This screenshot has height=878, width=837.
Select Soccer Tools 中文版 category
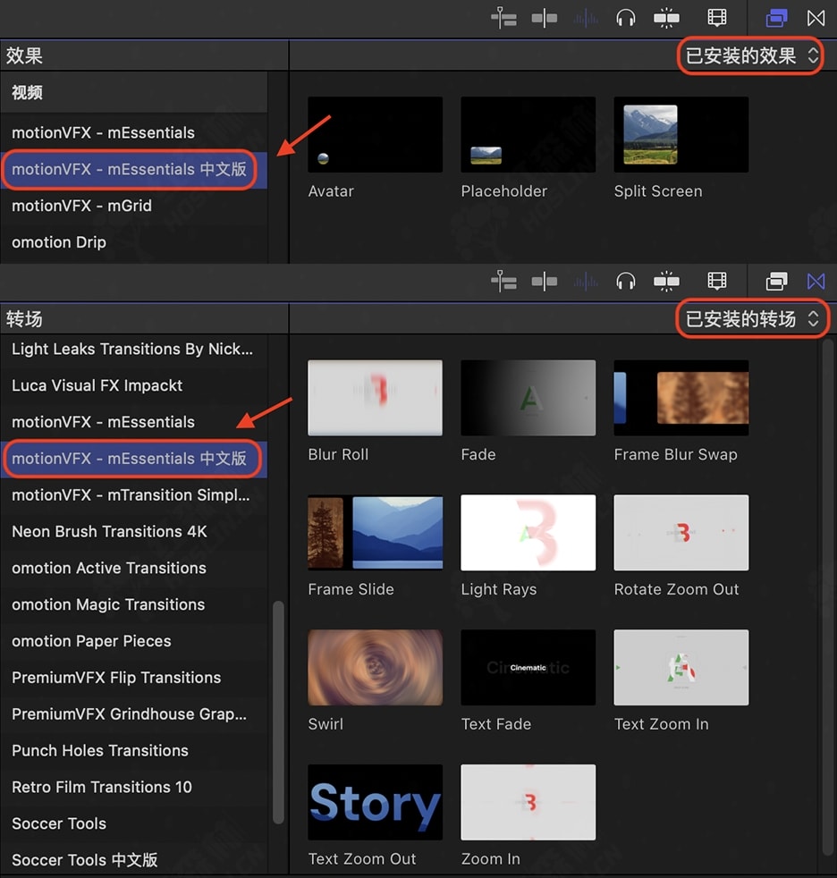[x=134, y=859]
